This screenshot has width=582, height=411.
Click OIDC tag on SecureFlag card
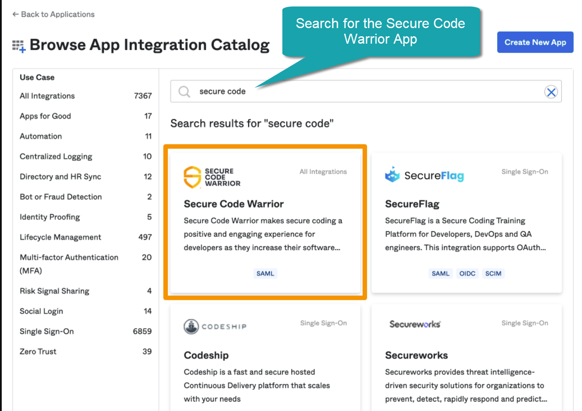467,273
